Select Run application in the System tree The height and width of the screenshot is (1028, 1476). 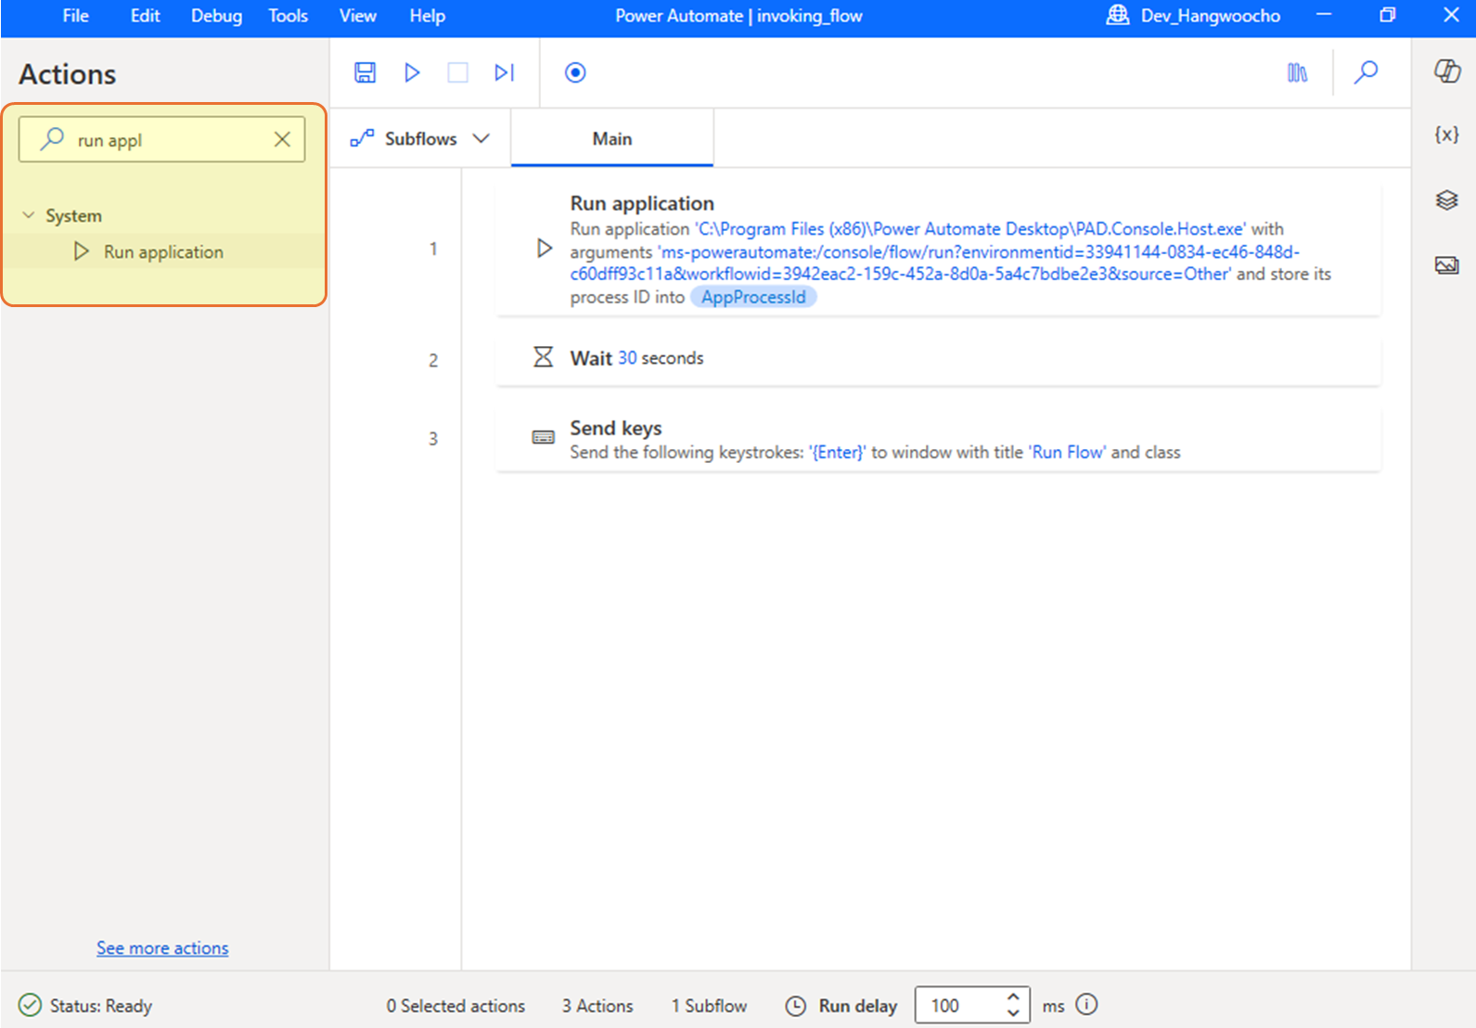(163, 251)
